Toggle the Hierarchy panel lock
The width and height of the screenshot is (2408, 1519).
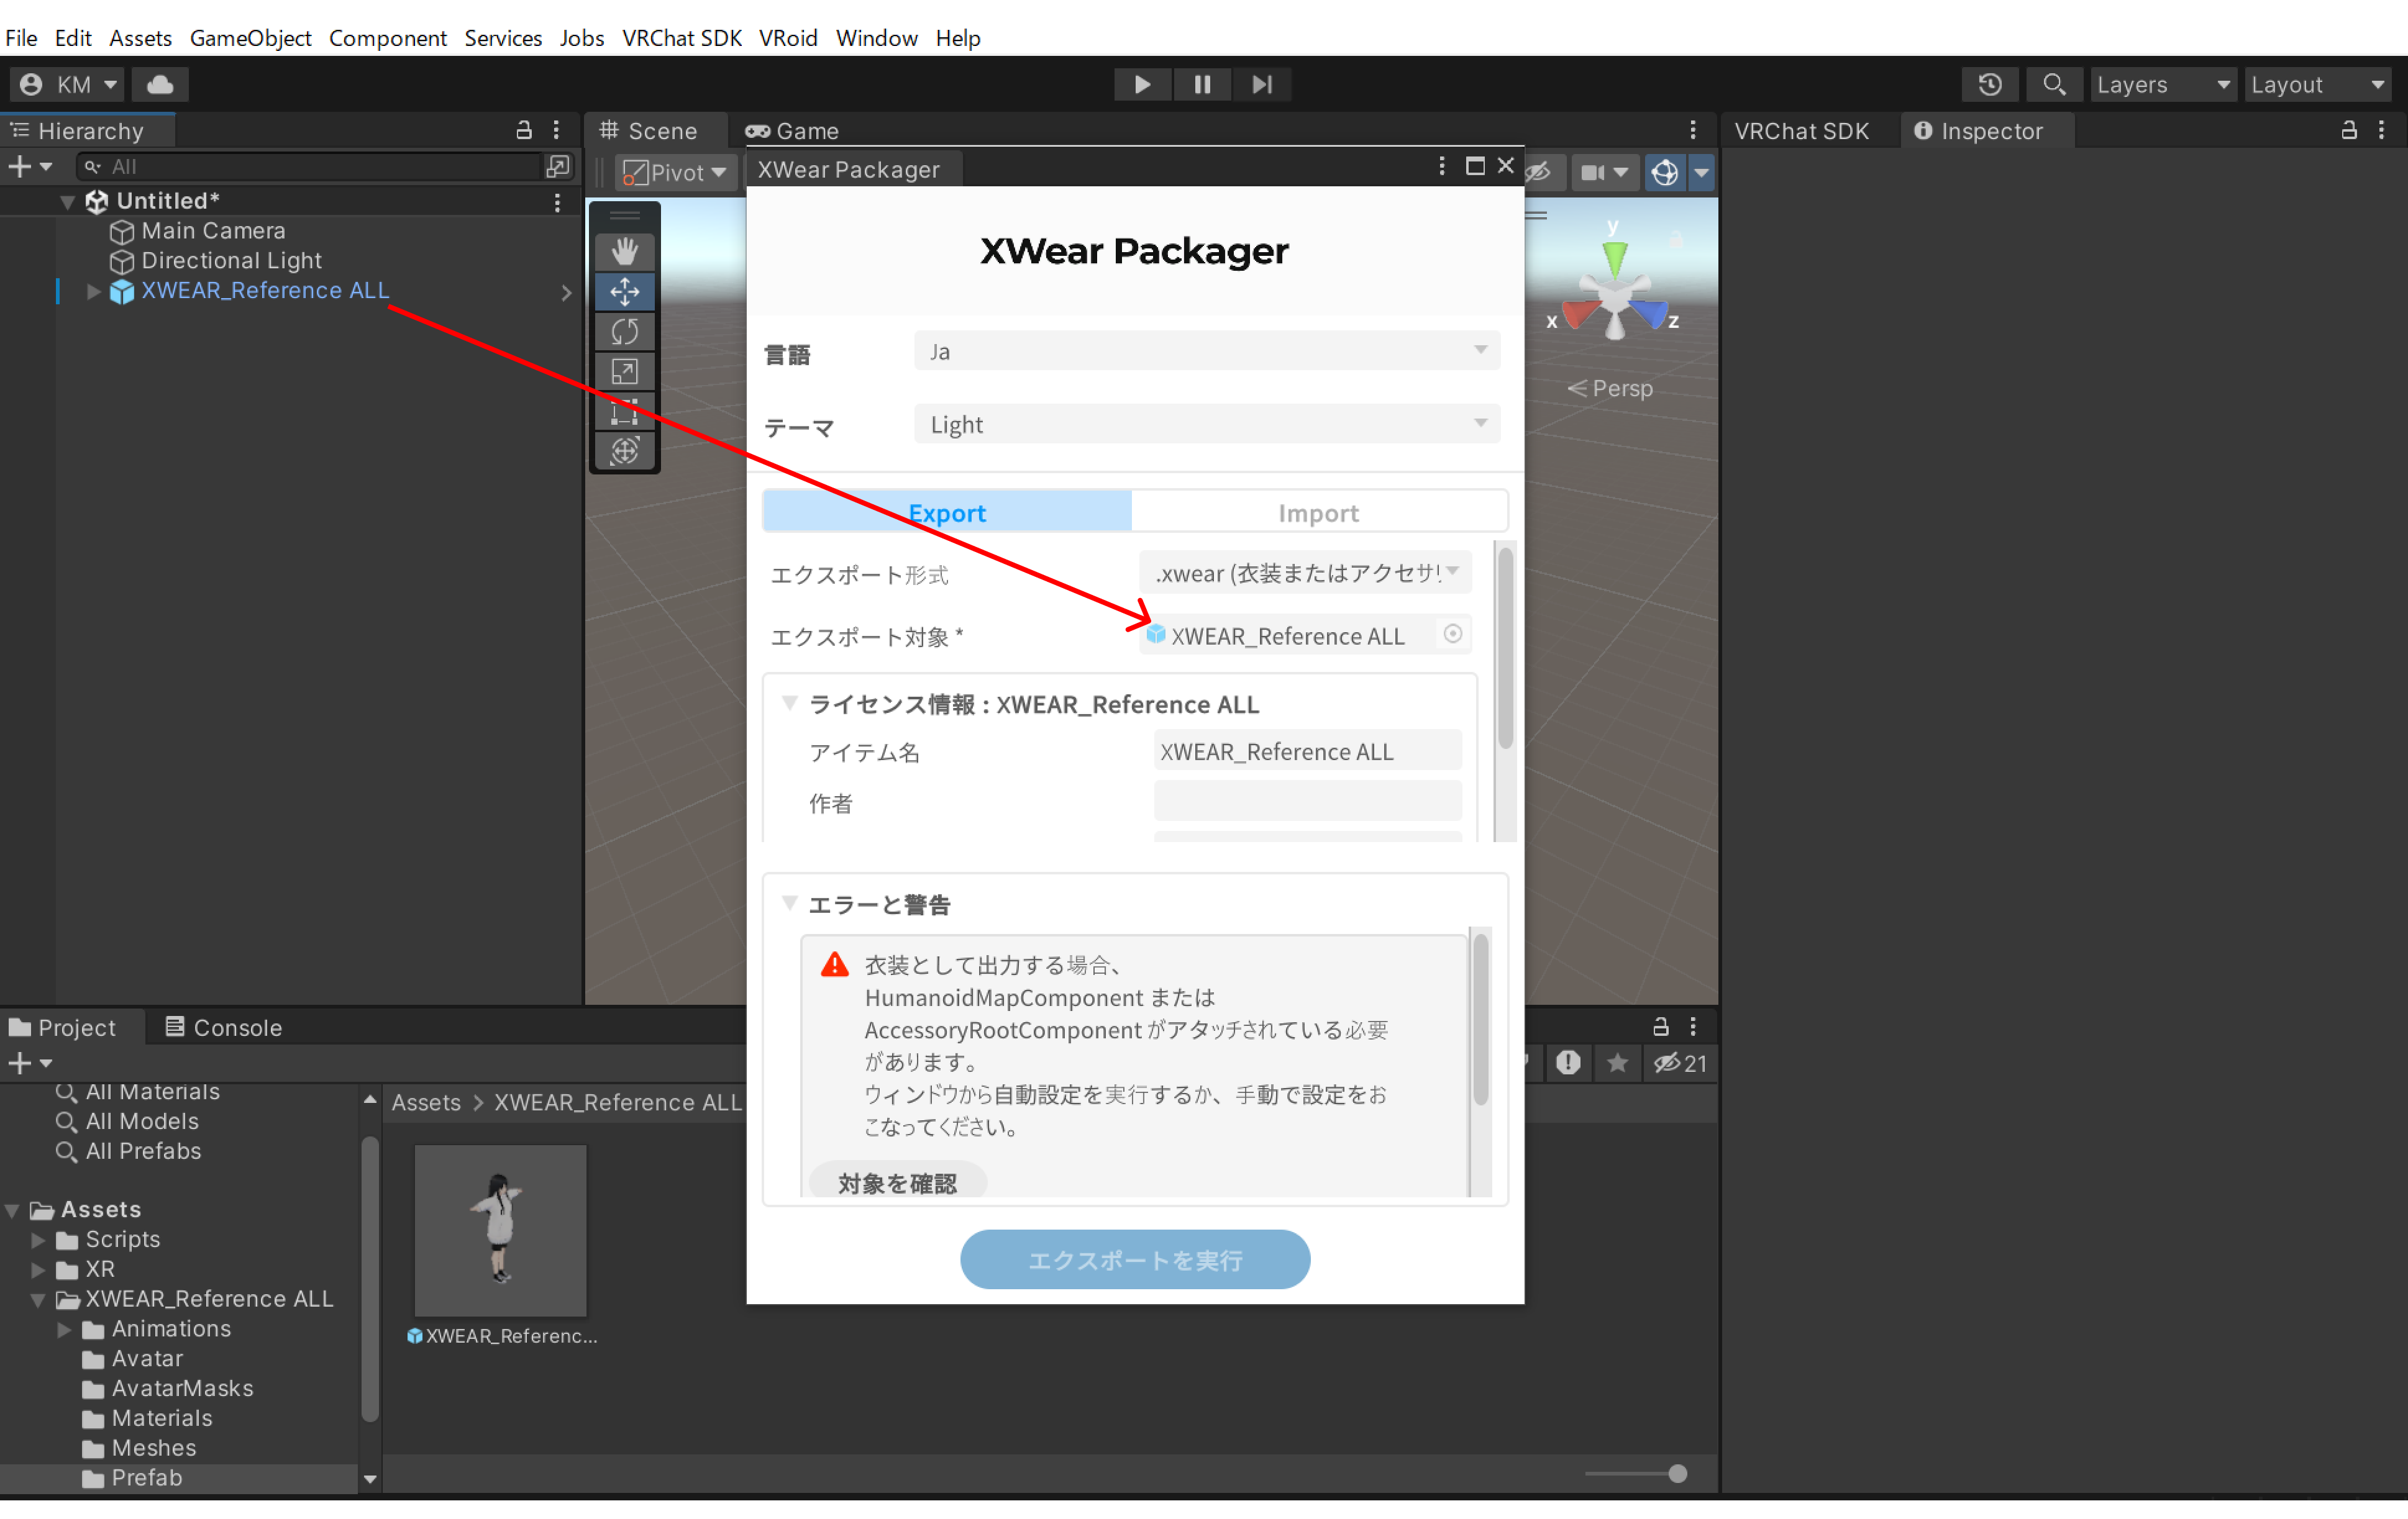click(523, 130)
